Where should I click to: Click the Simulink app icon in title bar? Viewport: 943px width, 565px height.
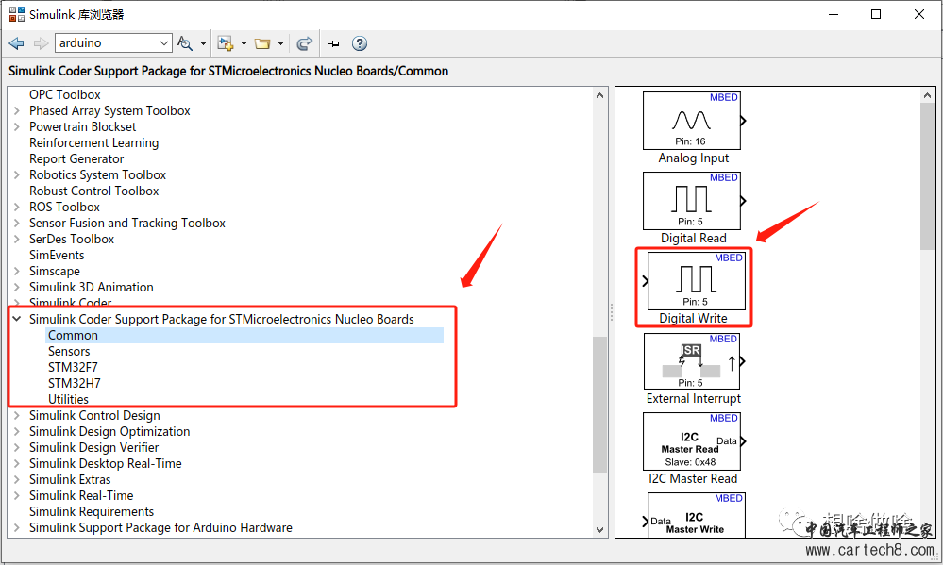click(x=17, y=14)
